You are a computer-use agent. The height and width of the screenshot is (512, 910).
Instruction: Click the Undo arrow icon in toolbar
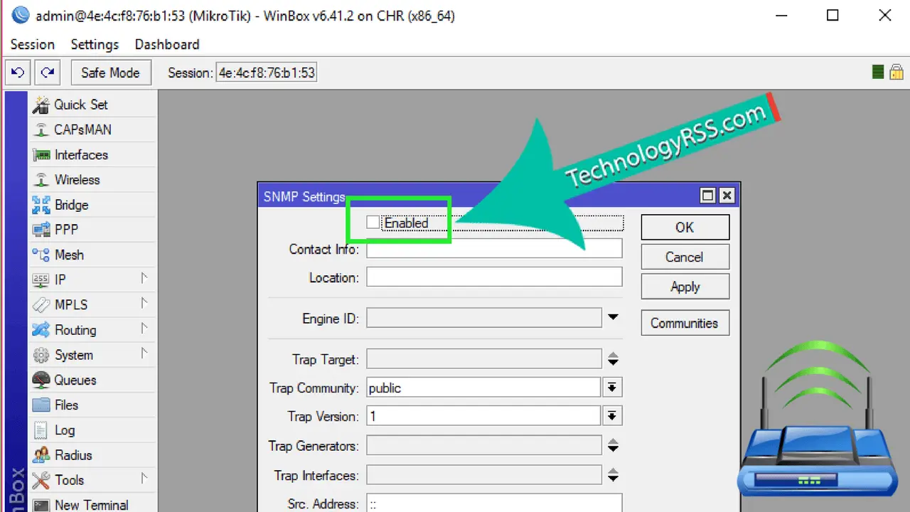(x=18, y=73)
